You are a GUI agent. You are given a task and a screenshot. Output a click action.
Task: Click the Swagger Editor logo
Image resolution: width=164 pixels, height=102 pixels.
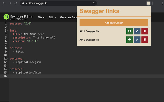point(18,17)
